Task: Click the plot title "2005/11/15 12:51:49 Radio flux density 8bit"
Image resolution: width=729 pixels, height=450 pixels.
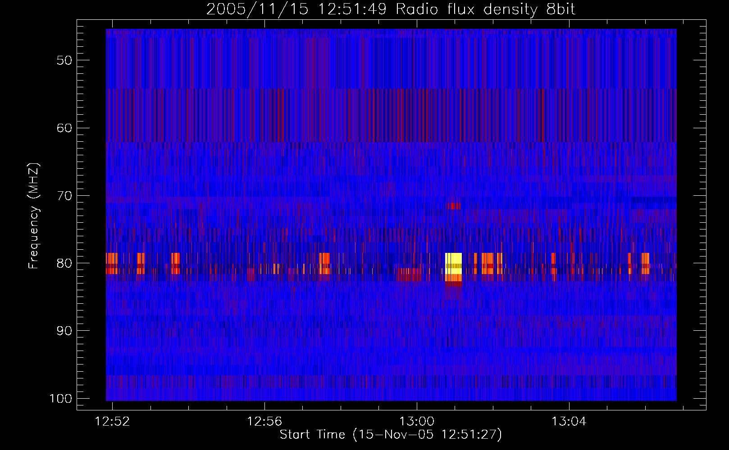Action: [x=391, y=9]
